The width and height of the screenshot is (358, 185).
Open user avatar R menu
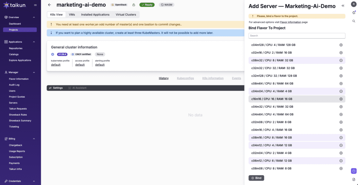point(354,4)
